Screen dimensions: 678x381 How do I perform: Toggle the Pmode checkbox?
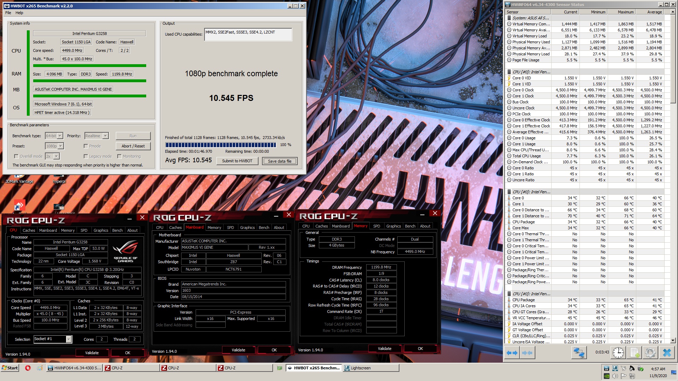86,146
